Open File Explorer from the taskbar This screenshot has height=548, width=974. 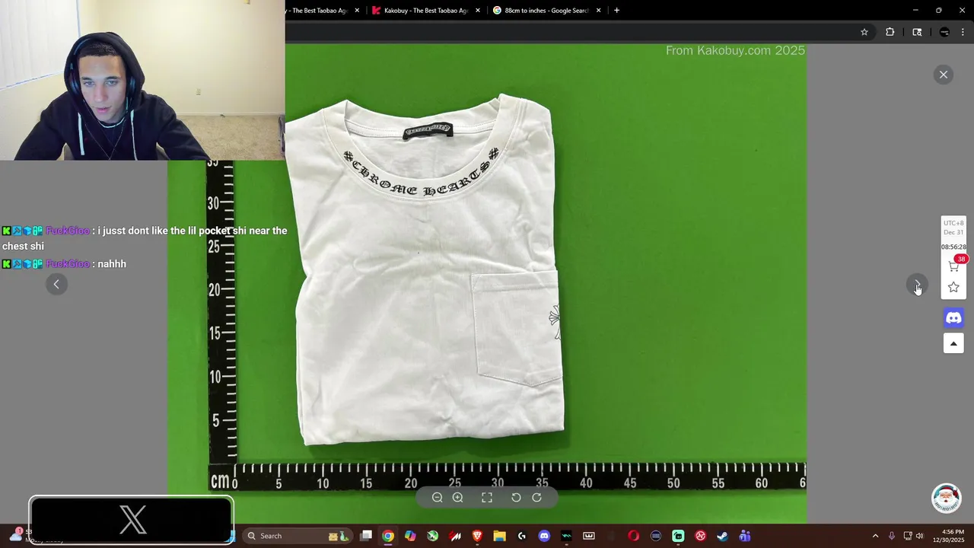point(499,536)
